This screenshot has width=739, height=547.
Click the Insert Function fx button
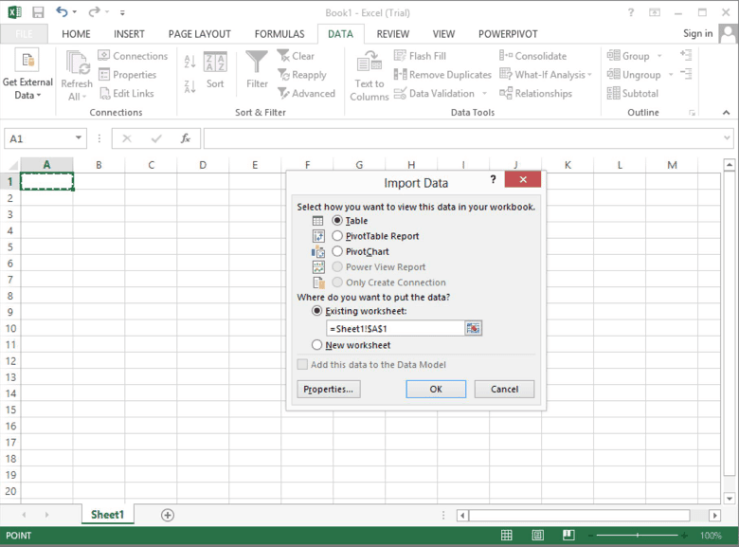coord(185,138)
